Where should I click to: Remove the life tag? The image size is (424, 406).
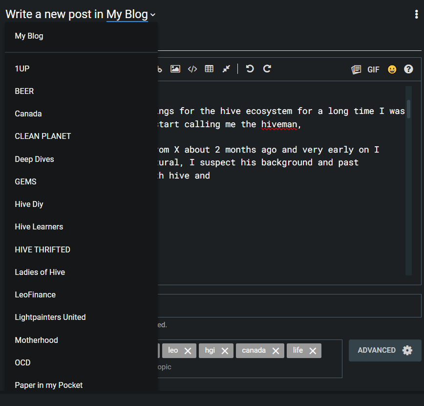click(313, 351)
